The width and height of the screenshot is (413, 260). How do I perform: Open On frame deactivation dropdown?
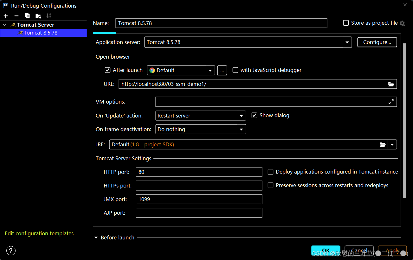pos(201,129)
